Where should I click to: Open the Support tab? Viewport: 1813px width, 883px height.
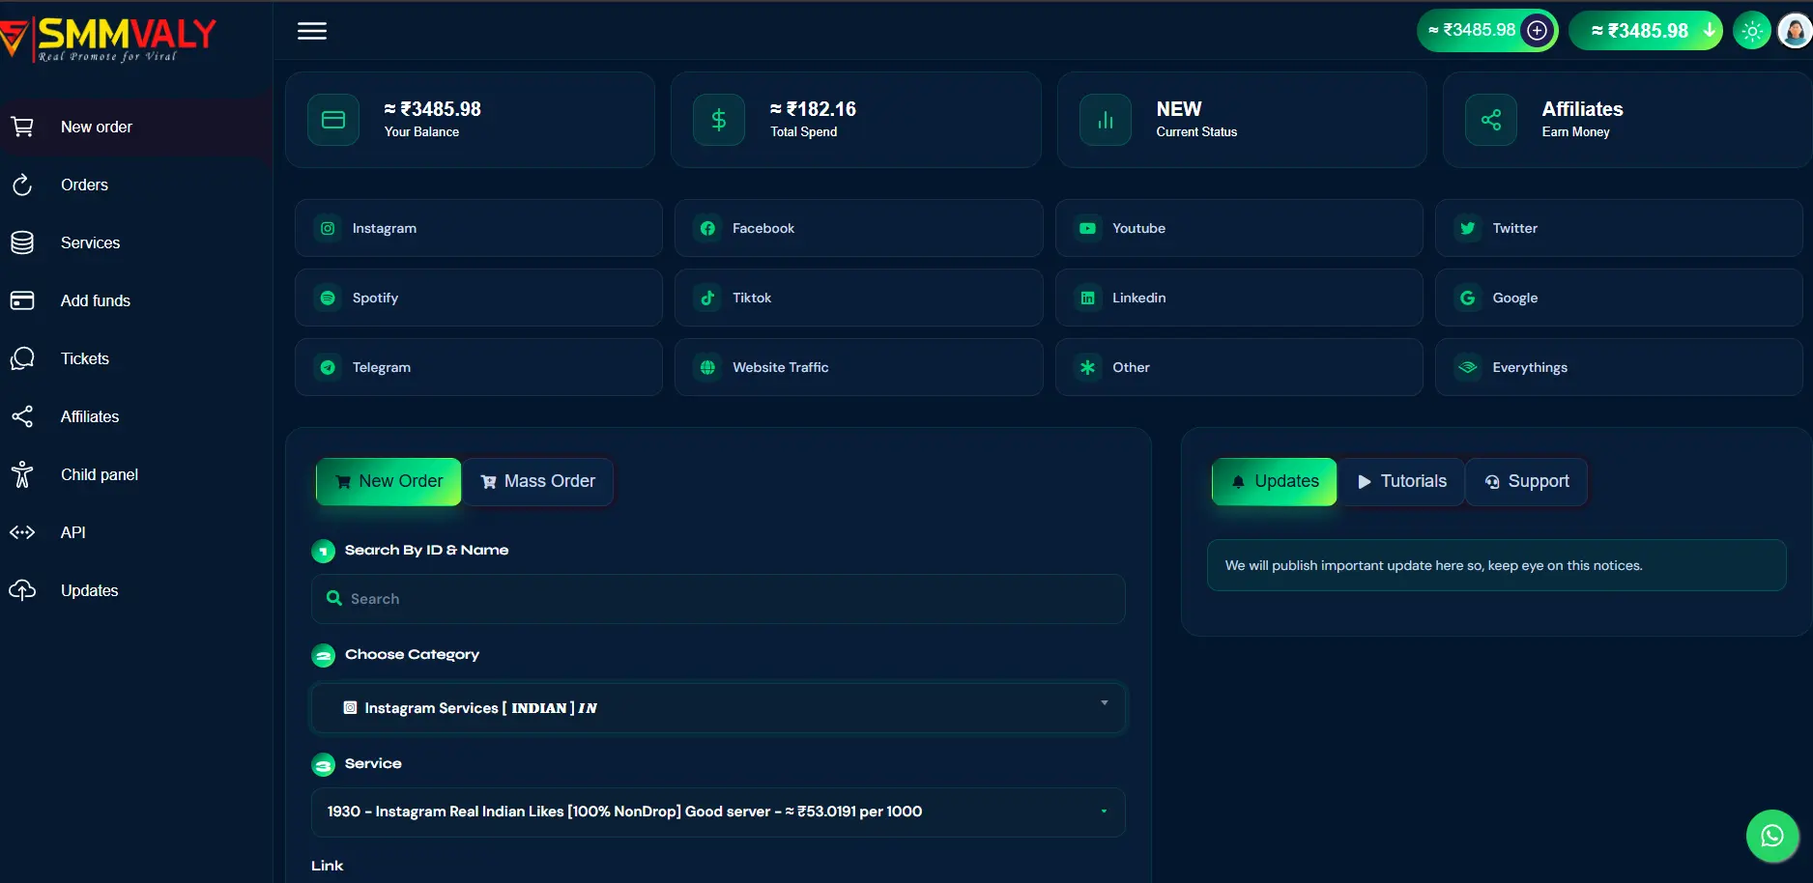tap(1526, 481)
